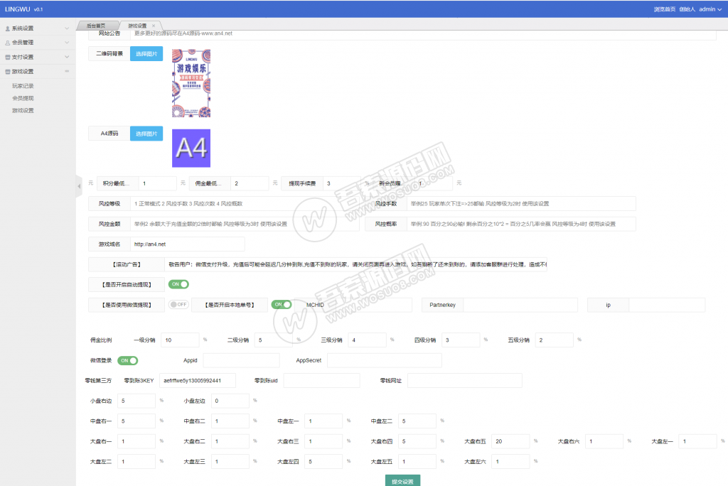The image size is (728, 486).
Task: Click the 系统设置 user icon in the sidebar
Action: click(7, 29)
